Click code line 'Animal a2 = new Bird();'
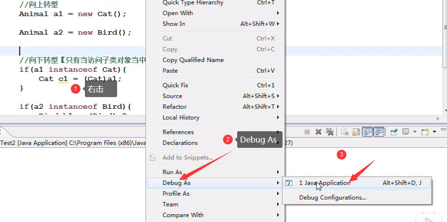Image resolution: width=447 pixels, height=222 pixels. pos(75,33)
